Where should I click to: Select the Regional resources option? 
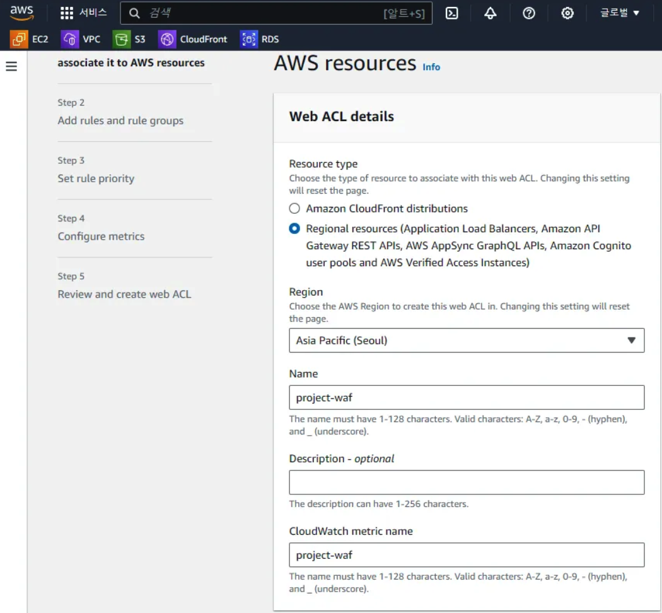point(294,228)
